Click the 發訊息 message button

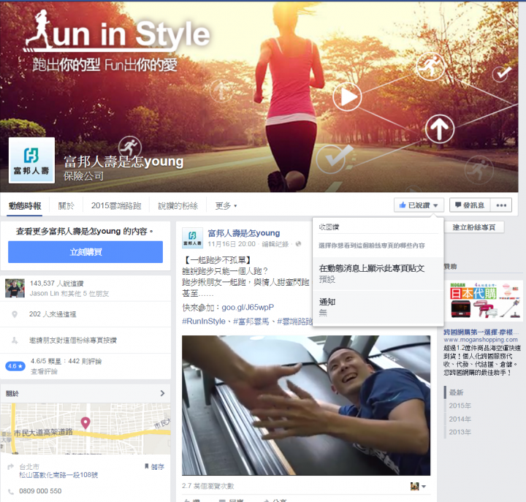[470, 205]
